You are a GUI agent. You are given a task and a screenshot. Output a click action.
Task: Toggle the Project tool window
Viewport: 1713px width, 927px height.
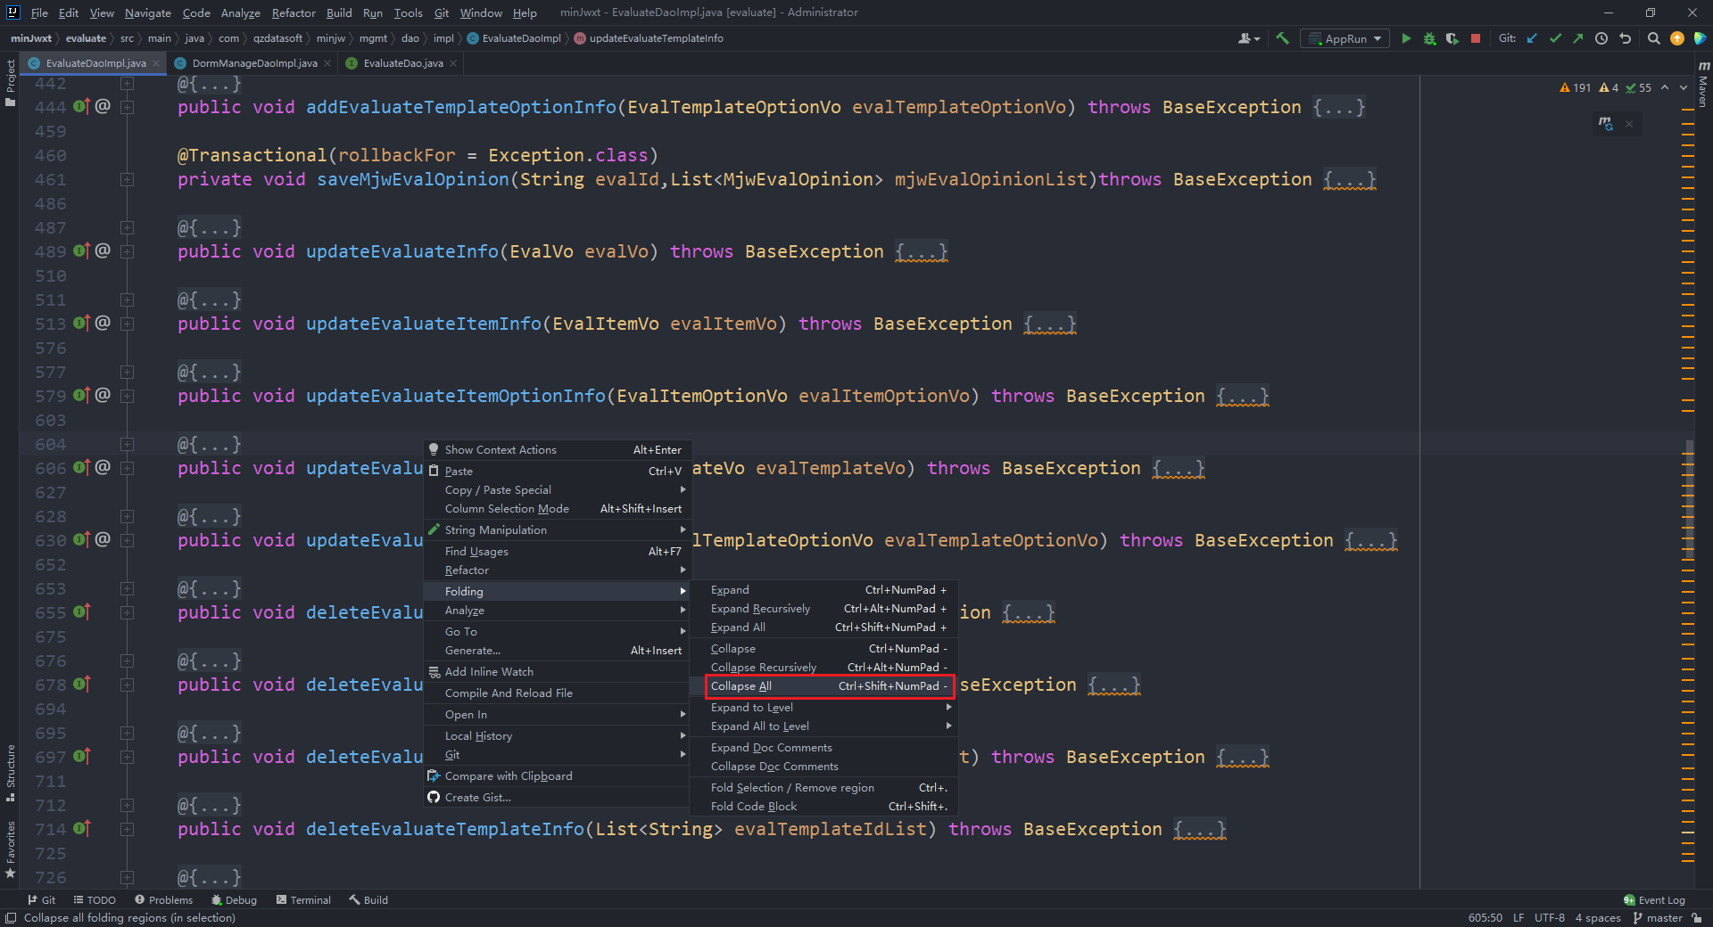[x=10, y=83]
